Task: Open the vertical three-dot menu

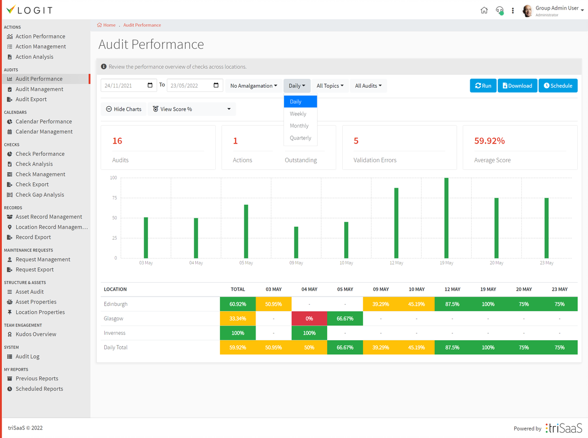Action: (513, 10)
